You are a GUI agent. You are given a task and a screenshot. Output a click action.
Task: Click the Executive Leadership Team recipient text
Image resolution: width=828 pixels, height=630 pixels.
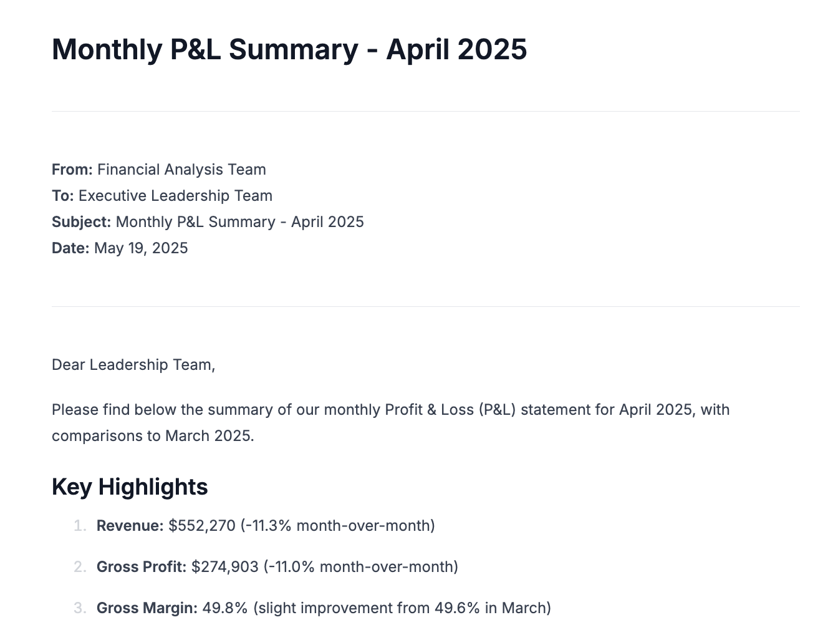tap(175, 196)
